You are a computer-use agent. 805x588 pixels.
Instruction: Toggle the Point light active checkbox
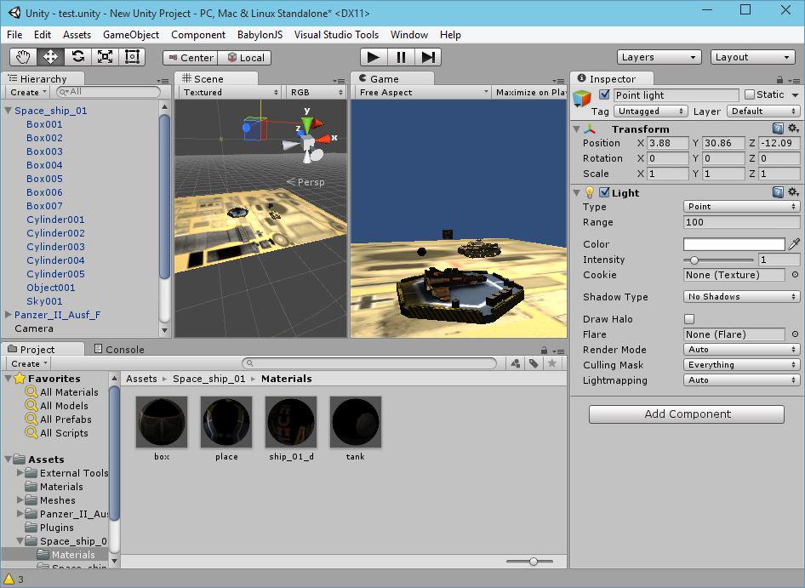pos(604,94)
